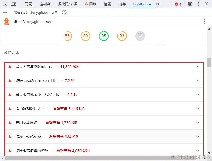Click the 8.3 秒 value

tap(72, 95)
